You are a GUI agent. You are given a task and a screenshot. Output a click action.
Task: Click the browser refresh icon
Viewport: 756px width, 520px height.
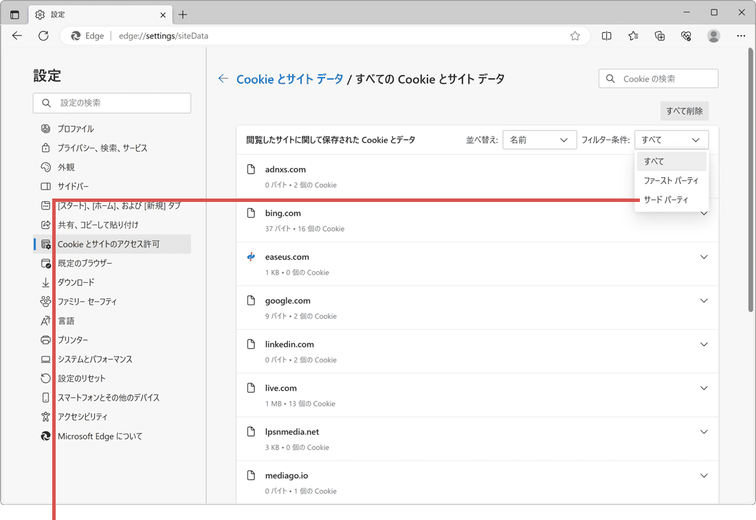coord(43,36)
